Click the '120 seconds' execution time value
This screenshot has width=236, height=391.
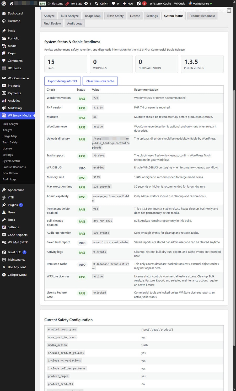pyautogui.click(x=102, y=187)
